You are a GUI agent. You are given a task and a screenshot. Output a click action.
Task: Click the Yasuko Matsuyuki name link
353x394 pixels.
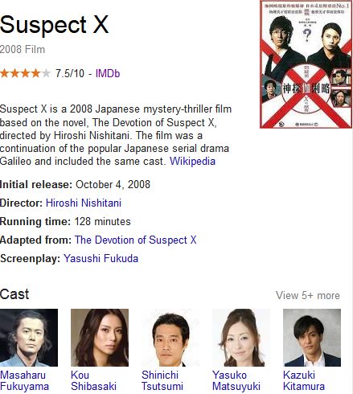click(236, 380)
